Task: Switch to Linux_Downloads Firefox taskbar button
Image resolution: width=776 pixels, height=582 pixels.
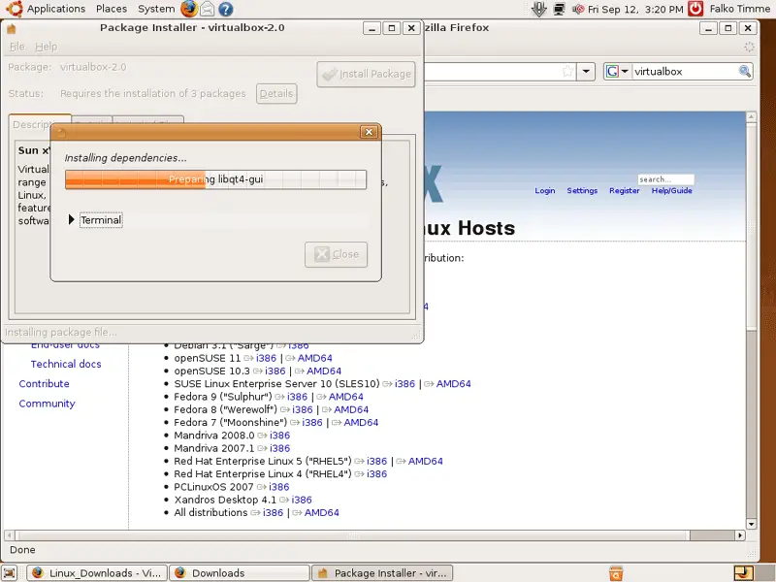Action: pos(97,573)
